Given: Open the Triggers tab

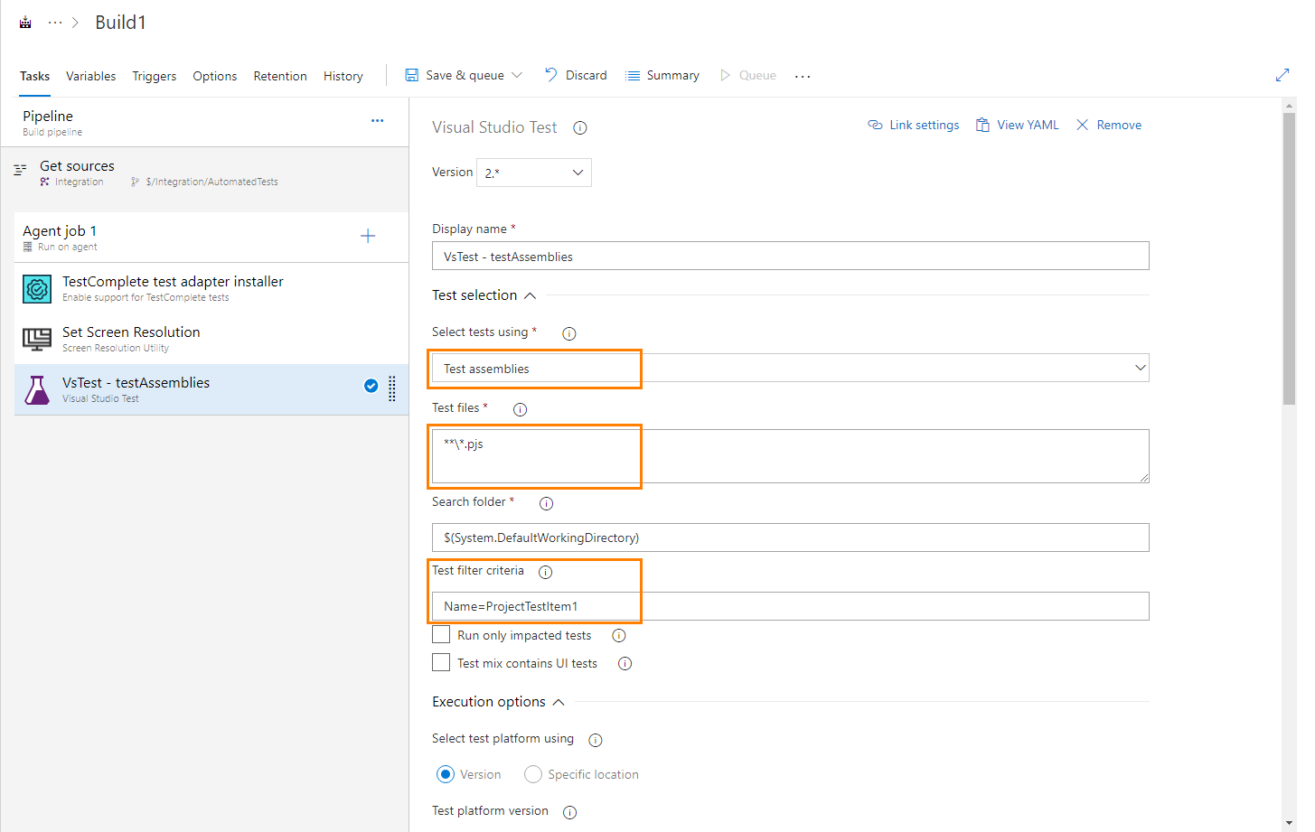Looking at the screenshot, I should [154, 76].
